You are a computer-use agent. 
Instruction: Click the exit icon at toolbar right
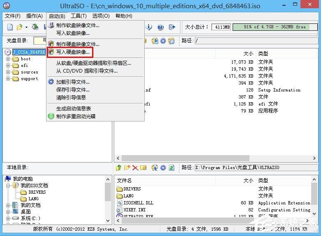pyautogui.click(x=172, y=27)
